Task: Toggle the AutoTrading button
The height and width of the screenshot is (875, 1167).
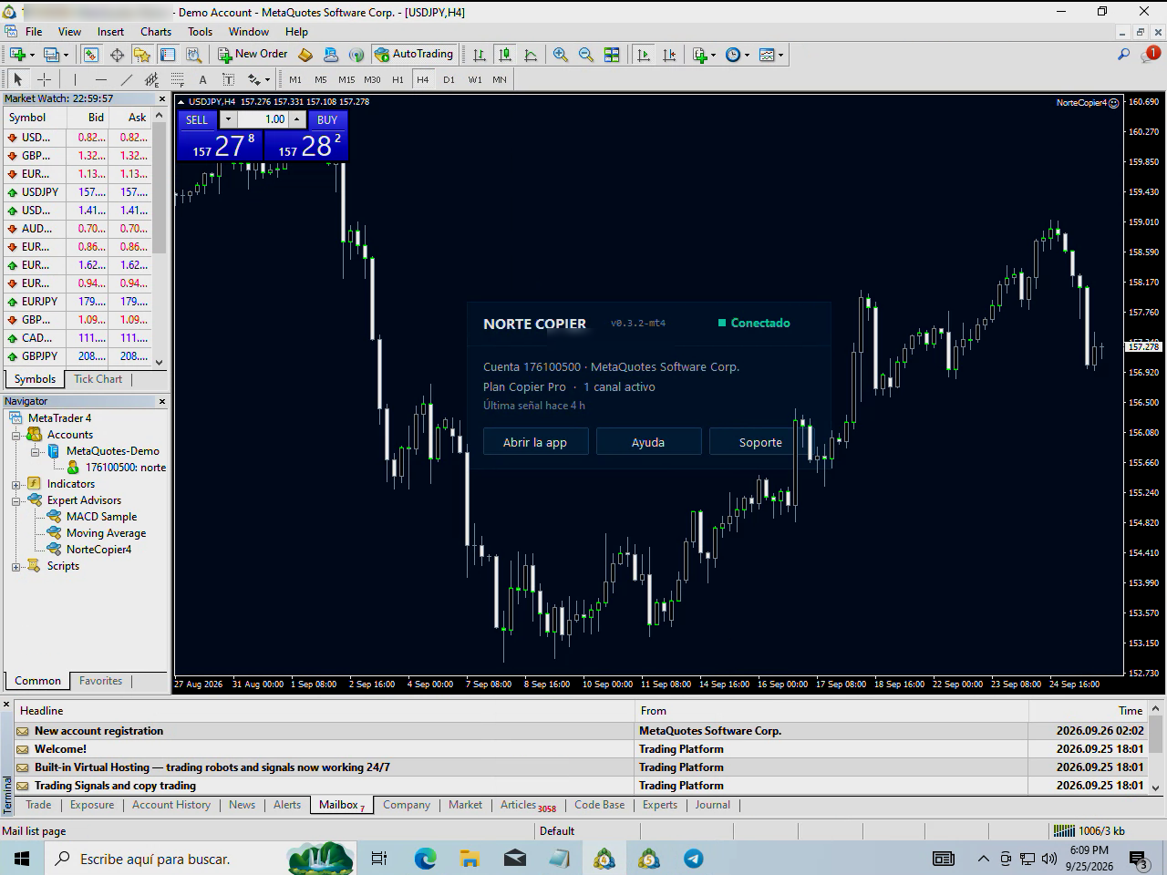Action: 413,55
